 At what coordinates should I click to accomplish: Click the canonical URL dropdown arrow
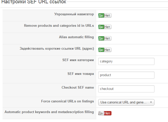[151, 102]
